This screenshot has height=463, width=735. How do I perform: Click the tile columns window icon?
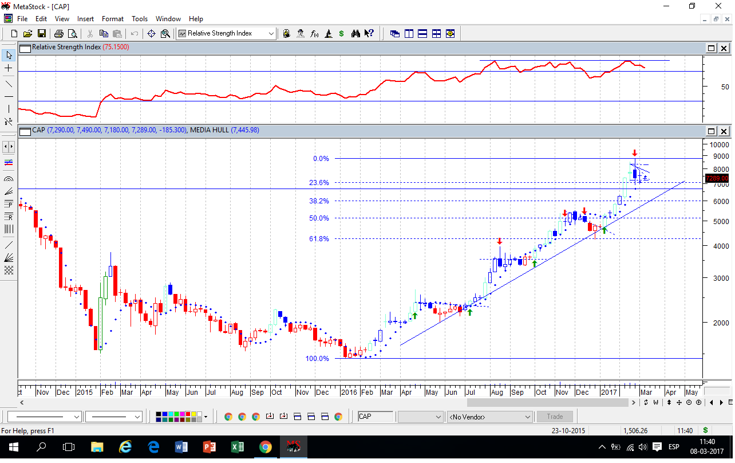point(409,33)
